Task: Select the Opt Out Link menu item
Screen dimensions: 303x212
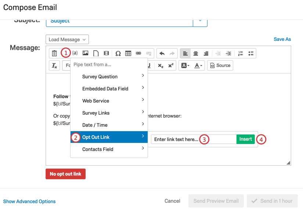Action: (109, 137)
